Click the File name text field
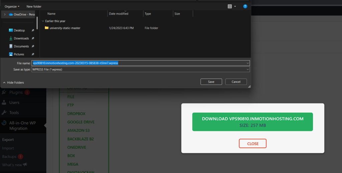This screenshot has height=173, width=342. [140, 63]
